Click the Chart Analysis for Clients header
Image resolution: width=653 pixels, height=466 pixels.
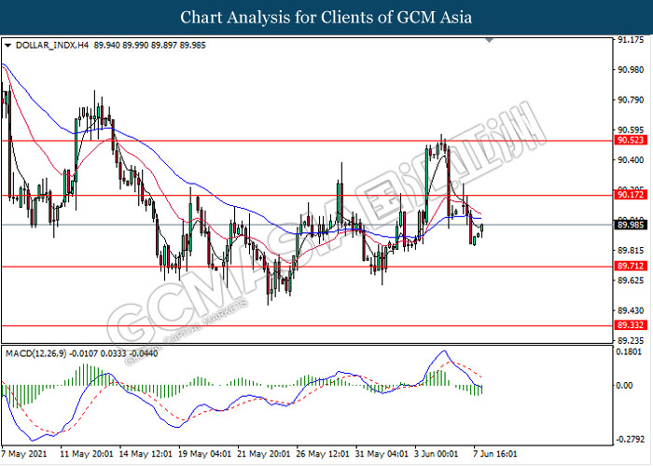pos(326,18)
